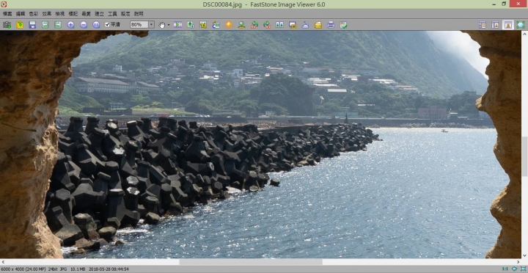Click the 6000 x 4000 (24.00 MP) status text
528x273 pixels.
pos(23,269)
